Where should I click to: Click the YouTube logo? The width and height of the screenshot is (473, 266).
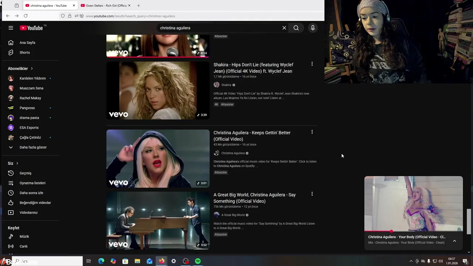pos(31,28)
